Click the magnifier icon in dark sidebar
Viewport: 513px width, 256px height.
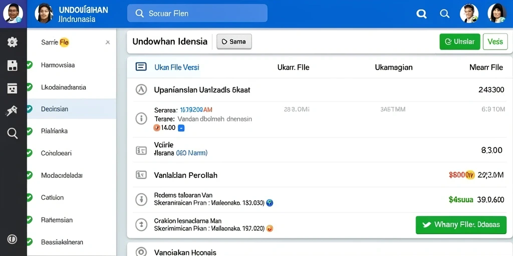coord(13,133)
